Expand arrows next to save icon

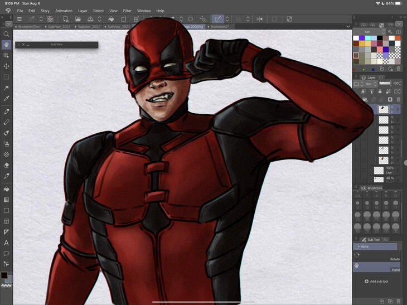tap(99, 19)
